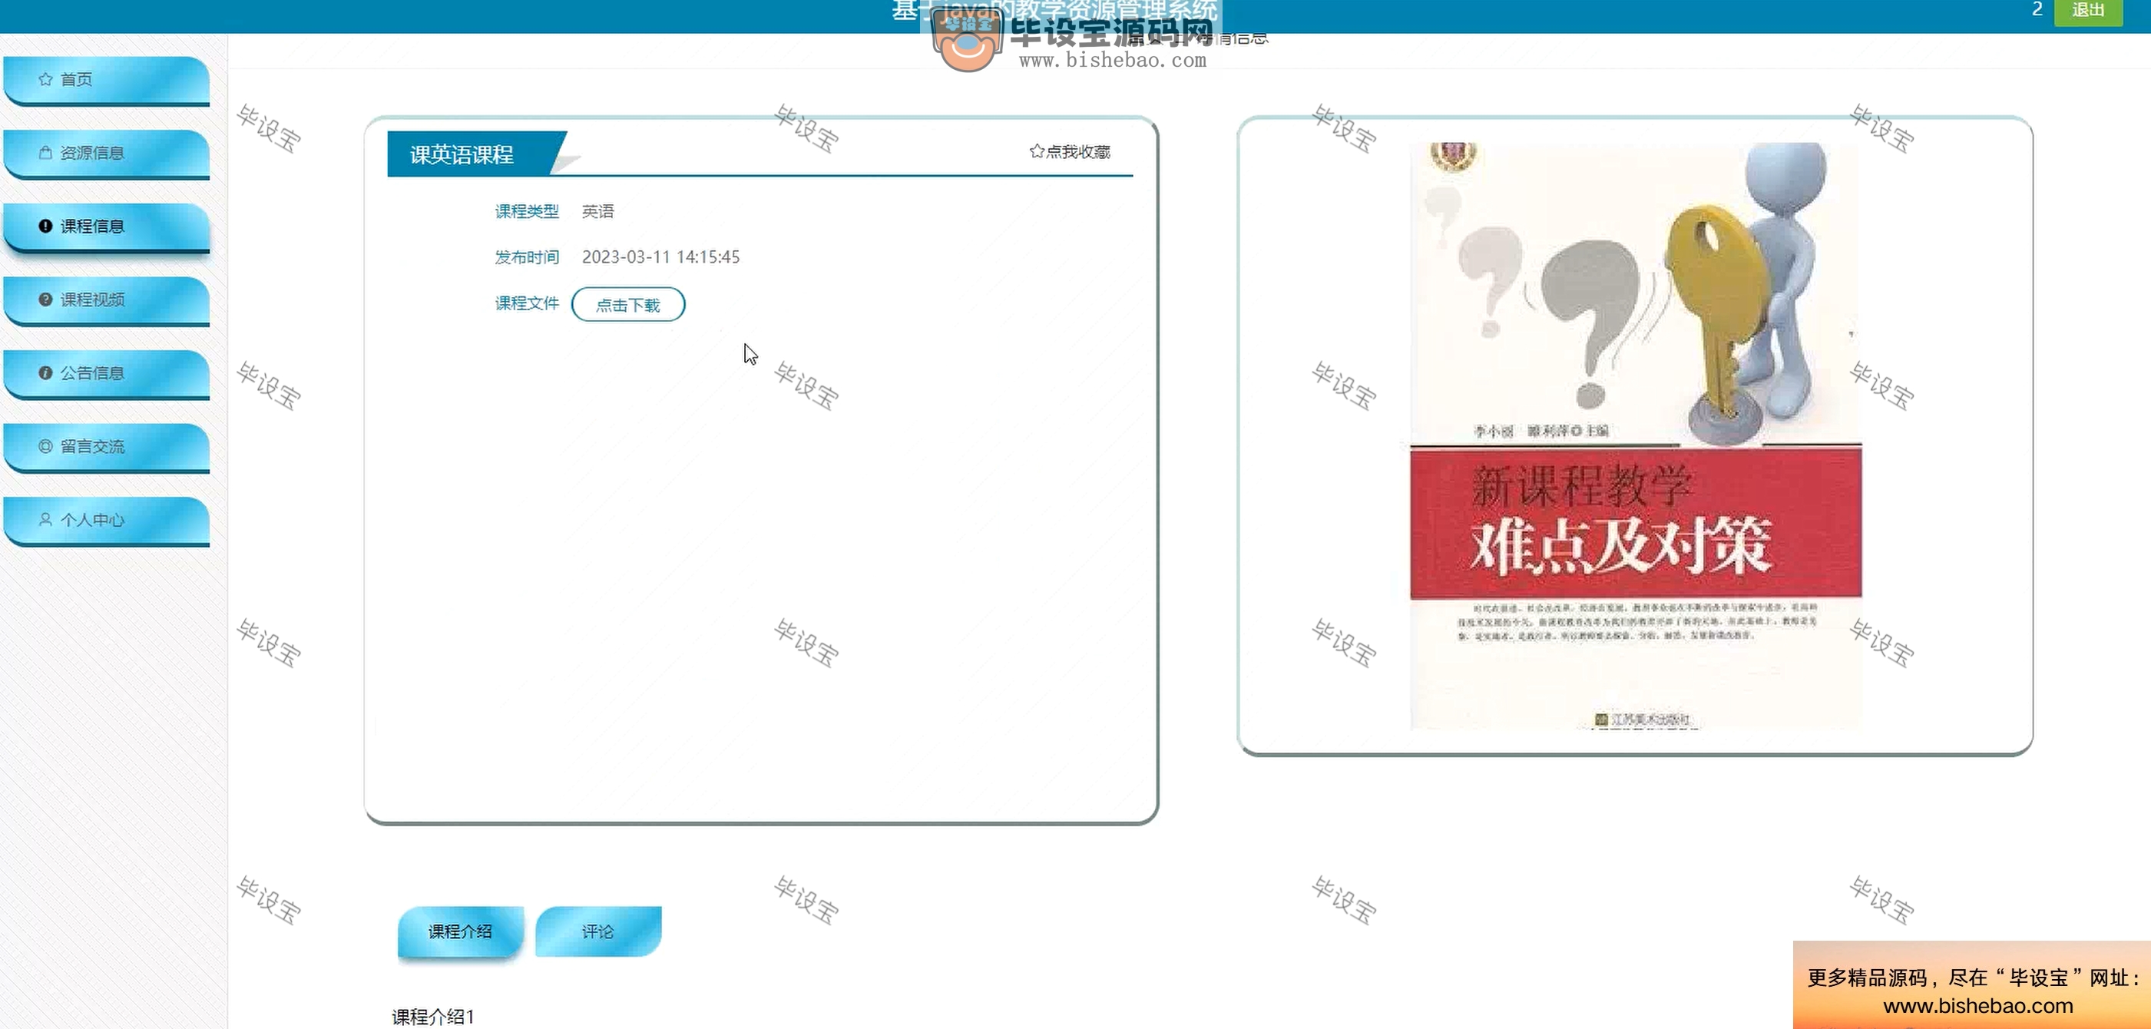Open the 首页 menu item
This screenshot has width=2151, height=1029.
(107, 80)
